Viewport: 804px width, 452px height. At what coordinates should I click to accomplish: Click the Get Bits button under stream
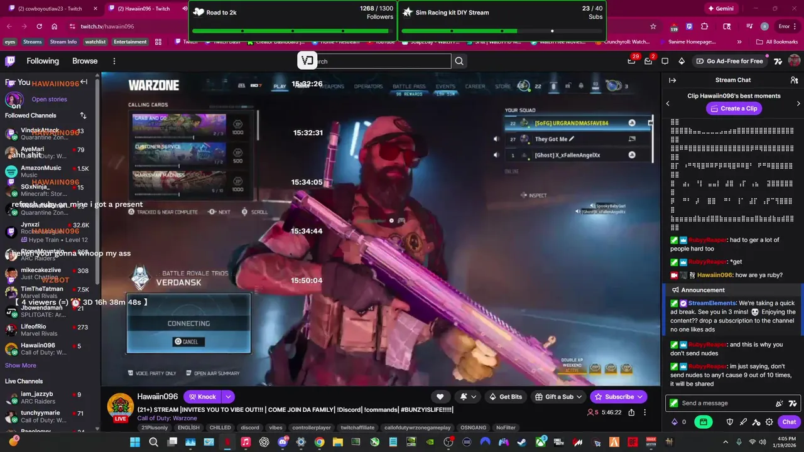(x=505, y=397)
